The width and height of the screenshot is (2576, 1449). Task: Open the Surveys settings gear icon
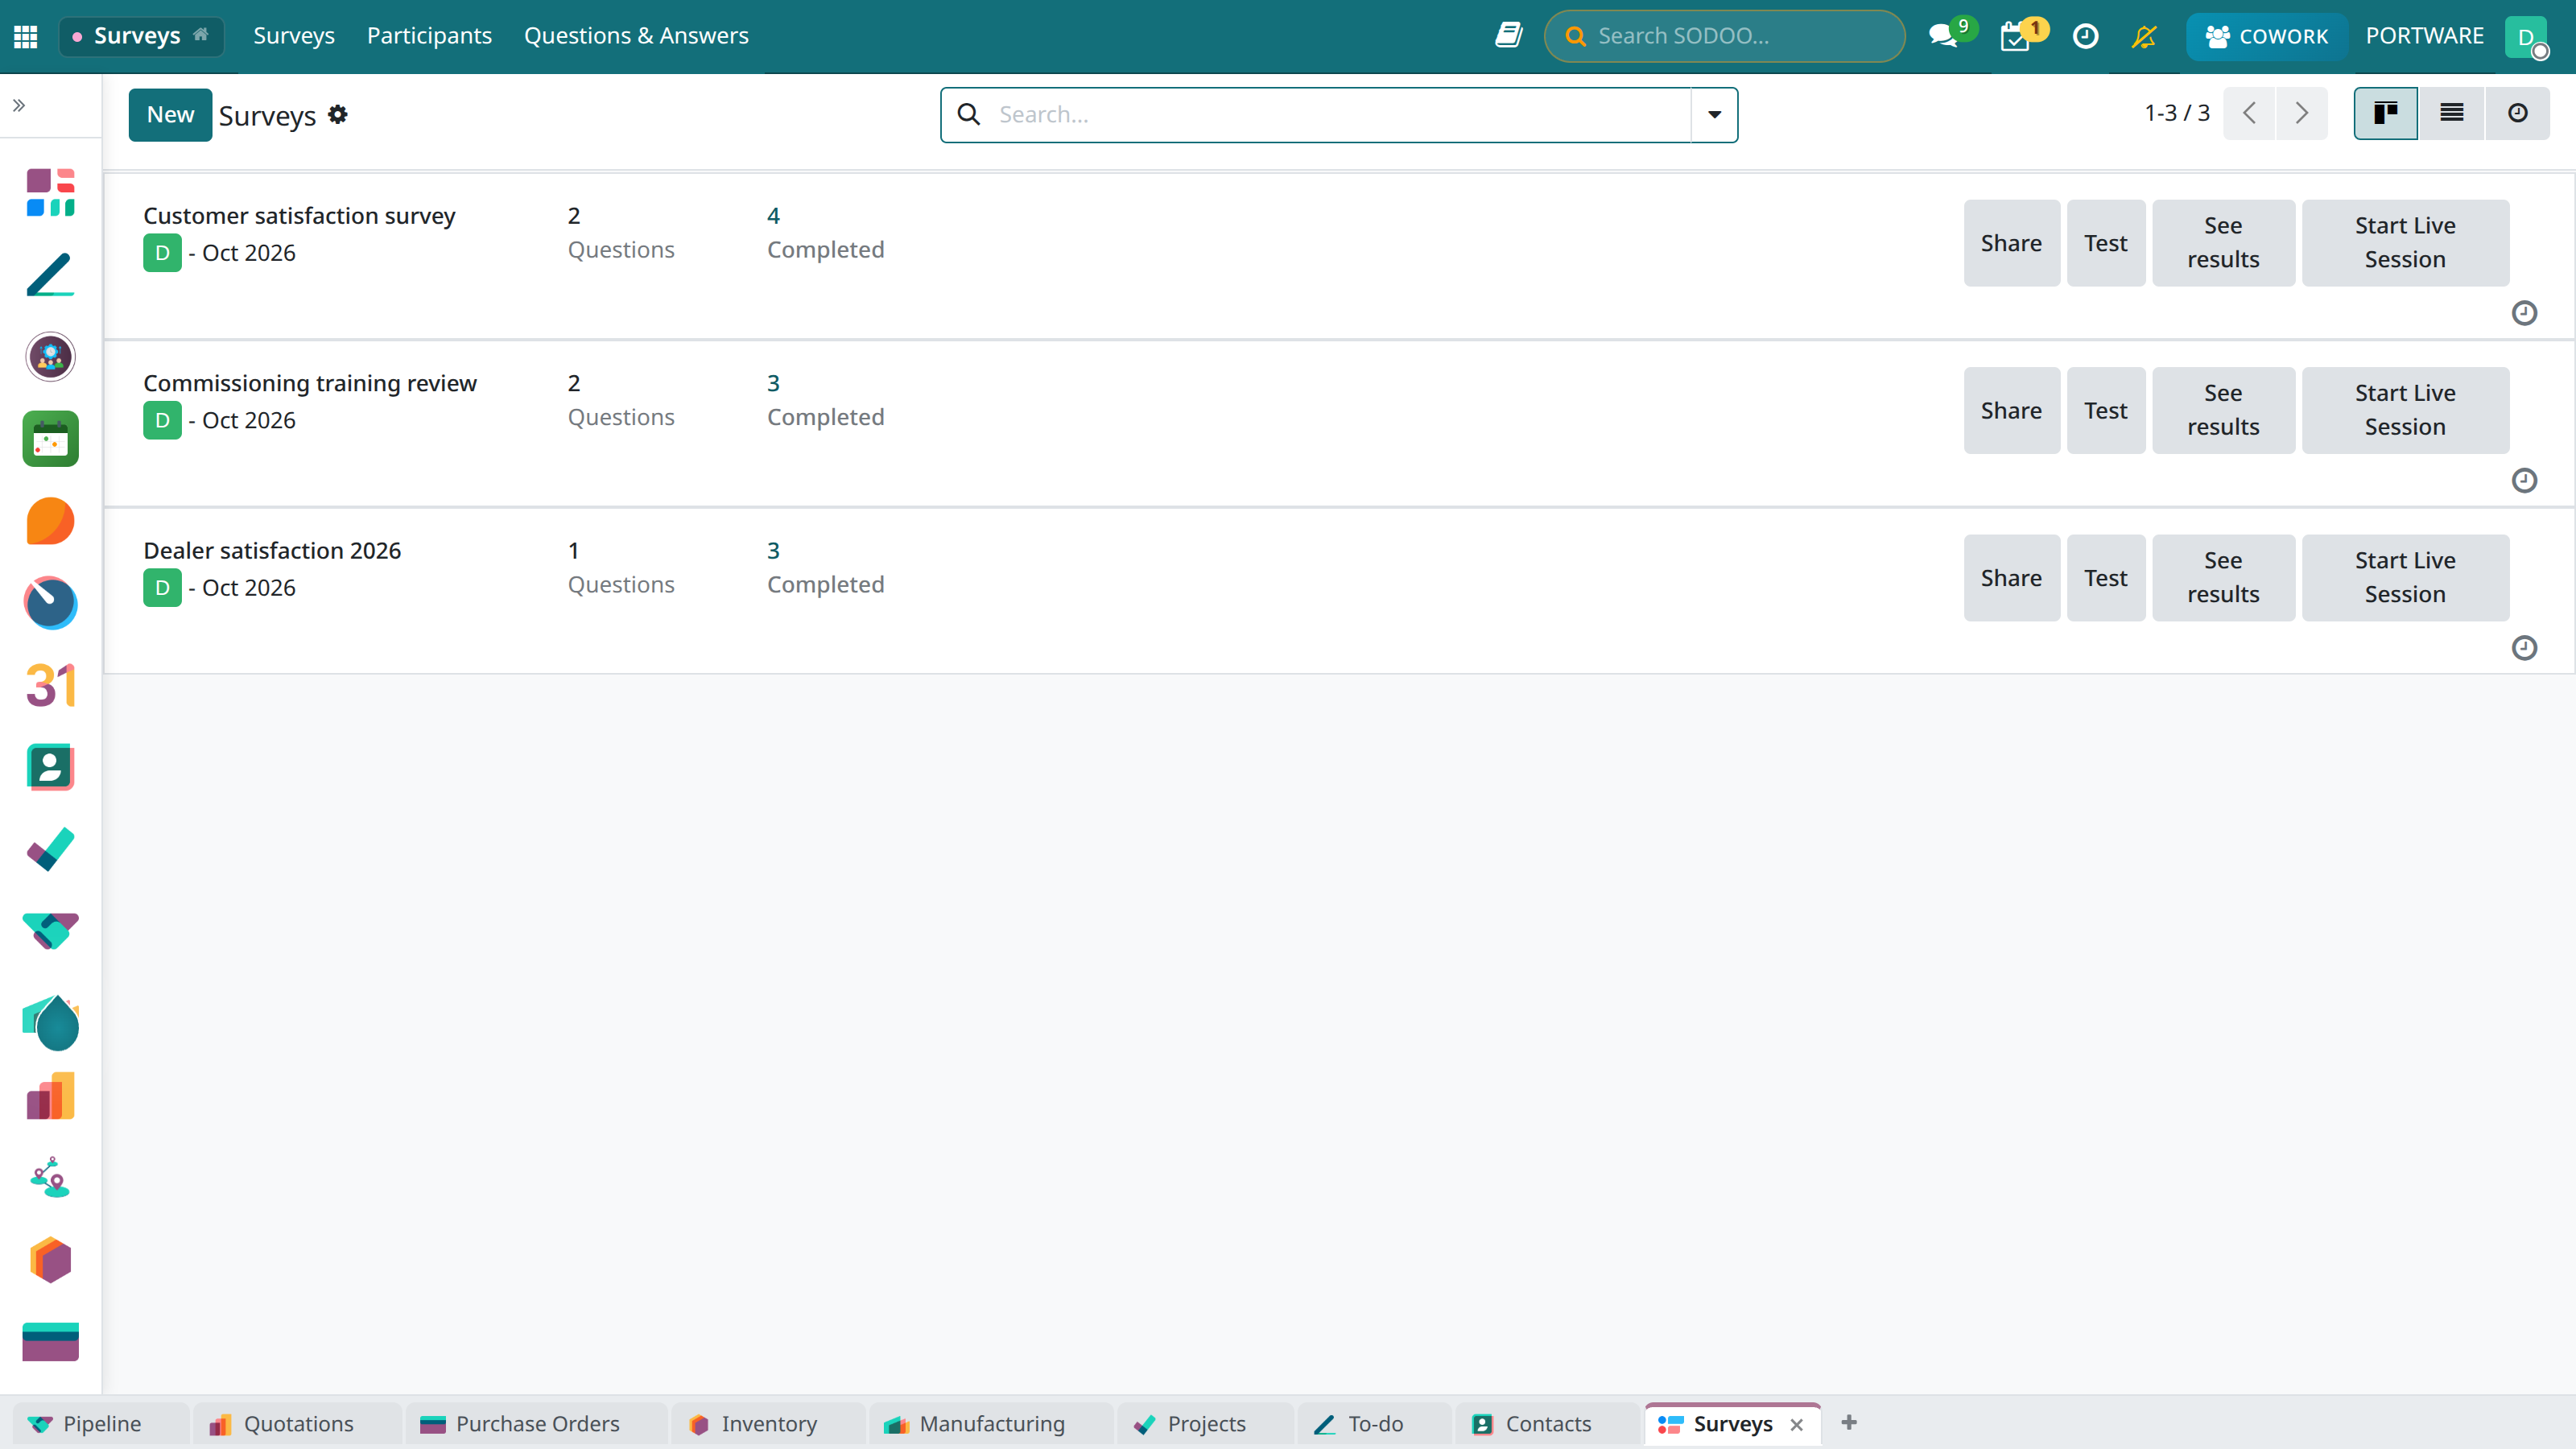point(338,114)
